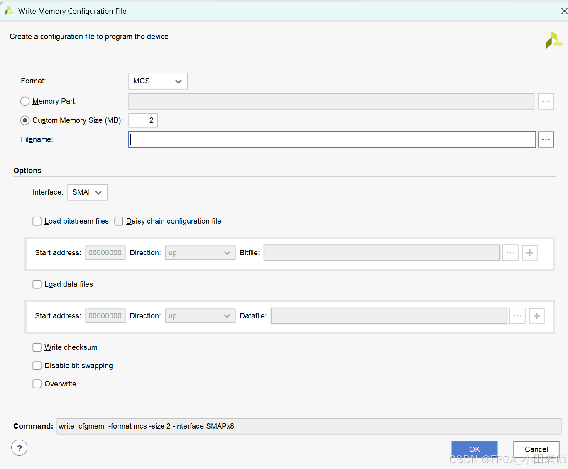Viewport: 568px width, 469px height.
Task: Click the Memory Part text field
Action: point(331,101)
